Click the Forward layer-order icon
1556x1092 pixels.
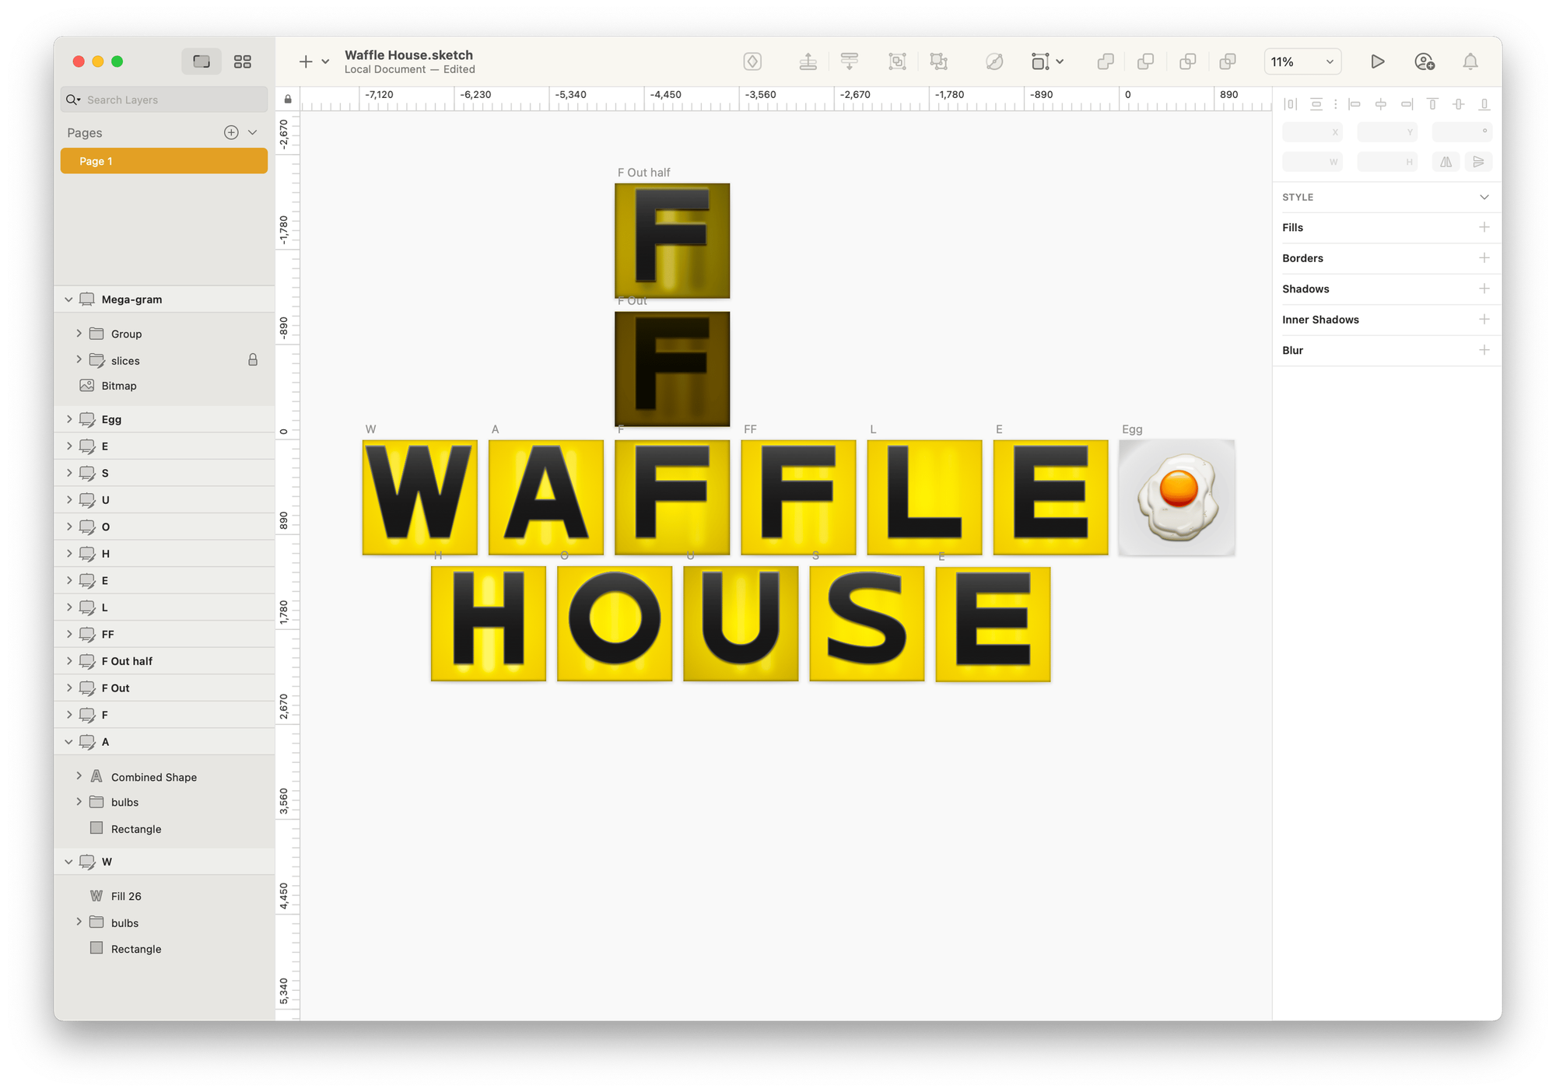[808, 61]
